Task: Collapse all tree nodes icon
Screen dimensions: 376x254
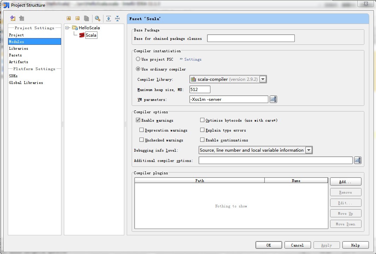Action: point(117,18)
